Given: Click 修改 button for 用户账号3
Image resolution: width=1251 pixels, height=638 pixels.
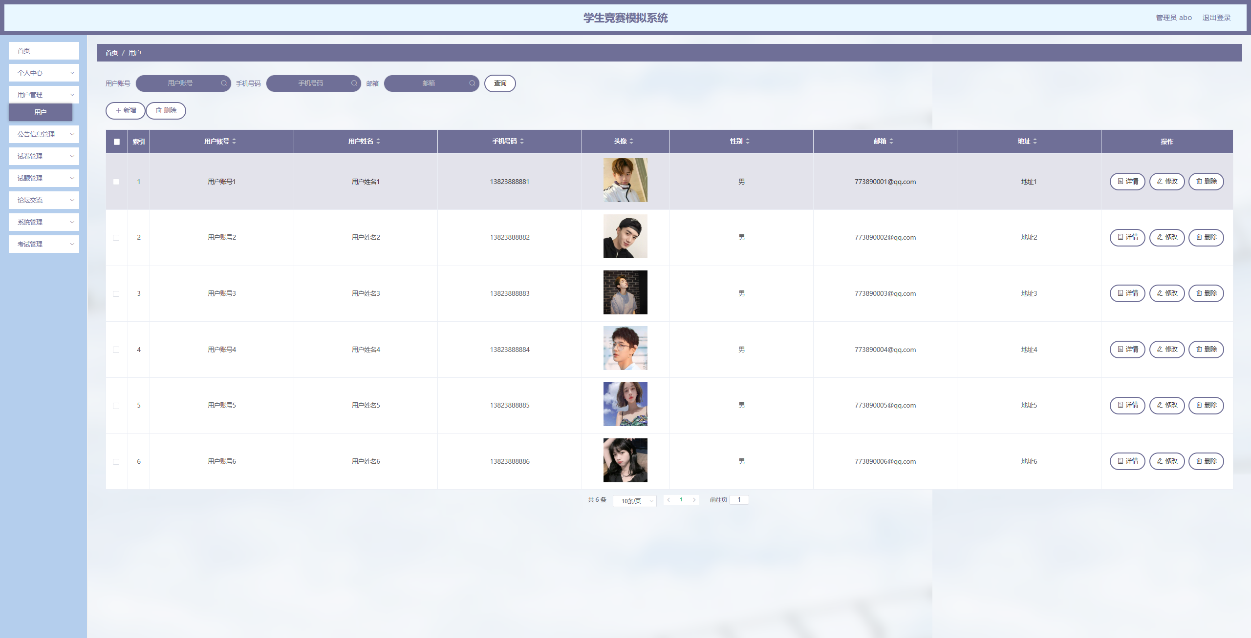Looking at the screenshot, I should point(1167,293).
